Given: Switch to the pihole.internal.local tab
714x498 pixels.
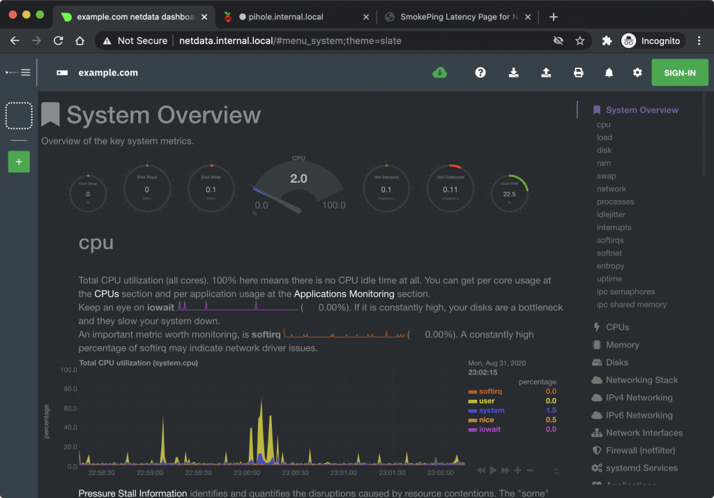Looking at the screenshot, I should [286, 17].
